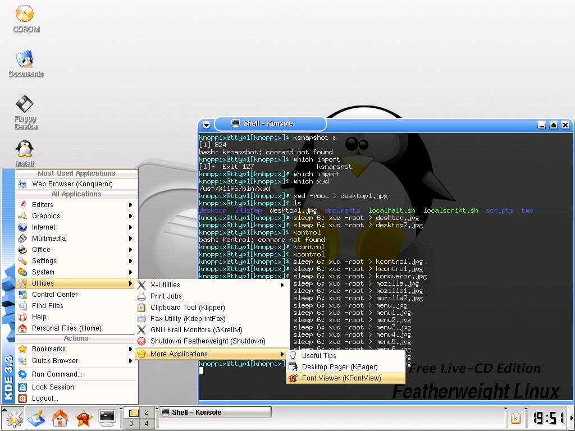
Task: Open the Documents desktop folder icon
Action: (x=25, y=59)
